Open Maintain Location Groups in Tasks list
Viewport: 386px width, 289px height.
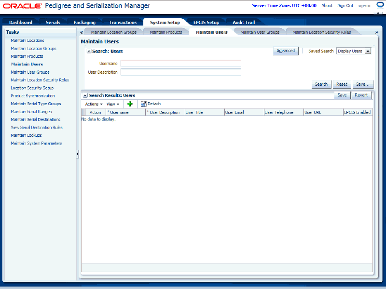point(33,49)
